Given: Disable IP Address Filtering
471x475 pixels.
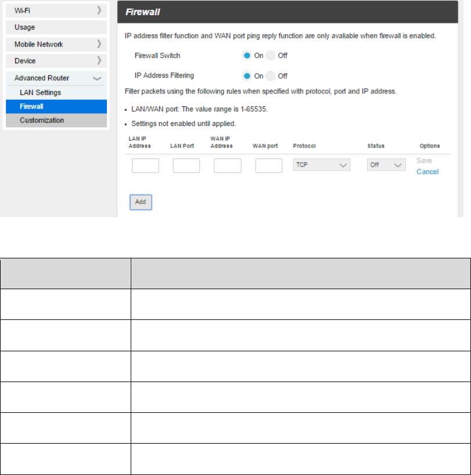Looking at the screenshot, I should (271, 76).
